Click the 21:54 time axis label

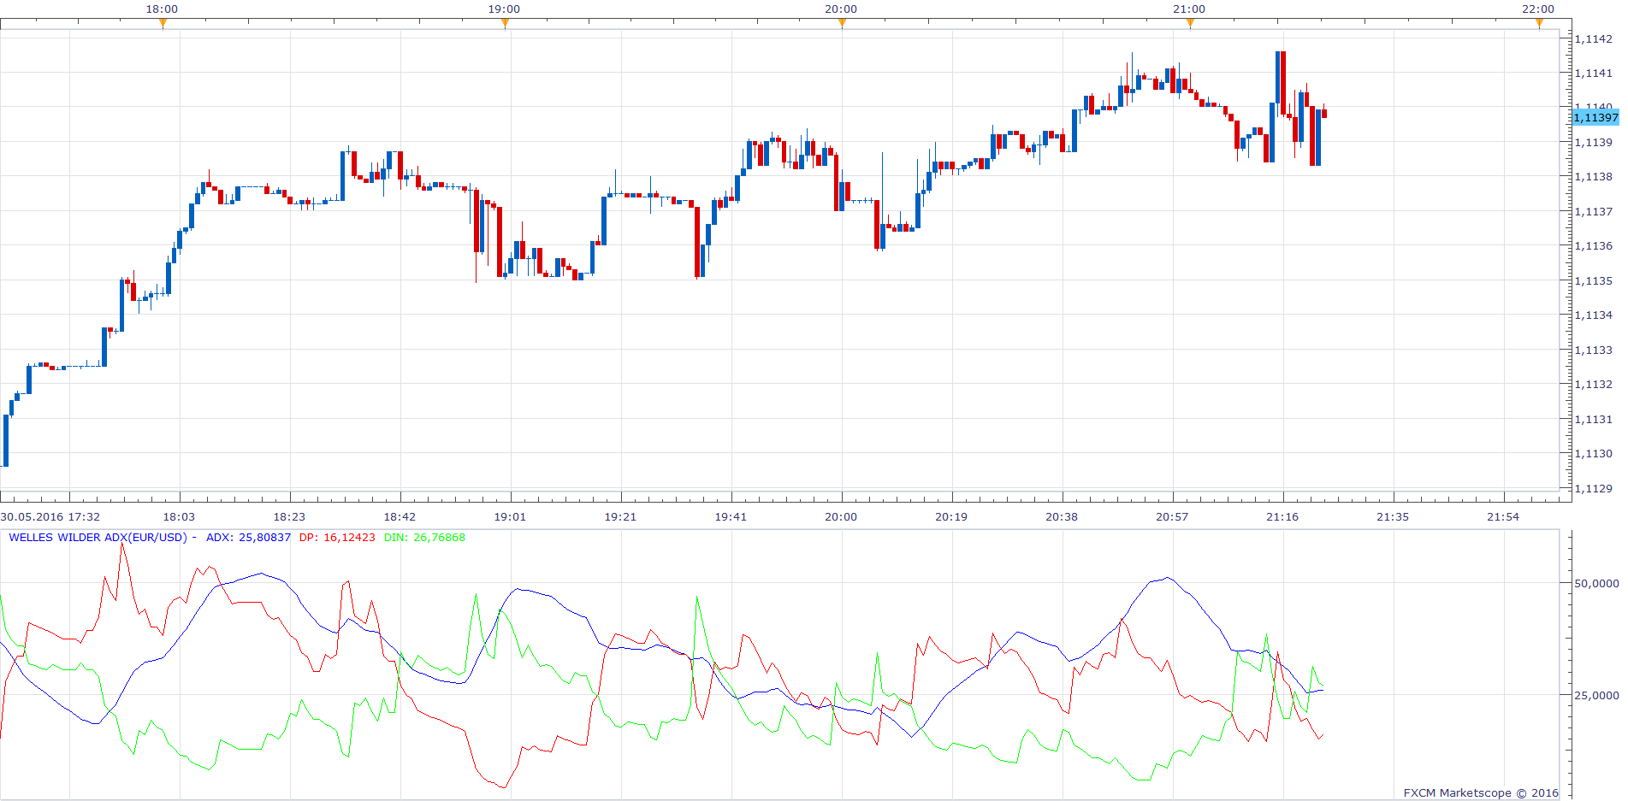click(x=1503, y=516)
